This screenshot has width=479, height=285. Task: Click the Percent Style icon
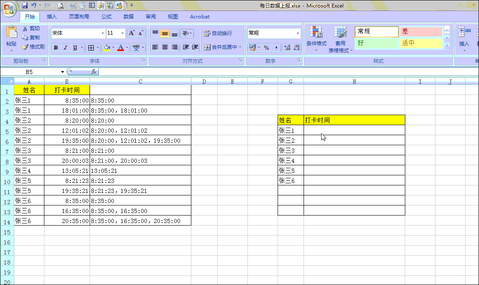click(266, 48)
